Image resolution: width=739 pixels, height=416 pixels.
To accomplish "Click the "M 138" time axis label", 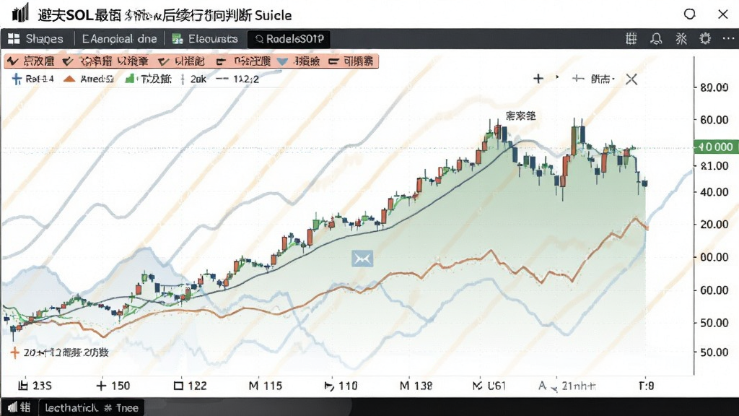I will (416, 386).
